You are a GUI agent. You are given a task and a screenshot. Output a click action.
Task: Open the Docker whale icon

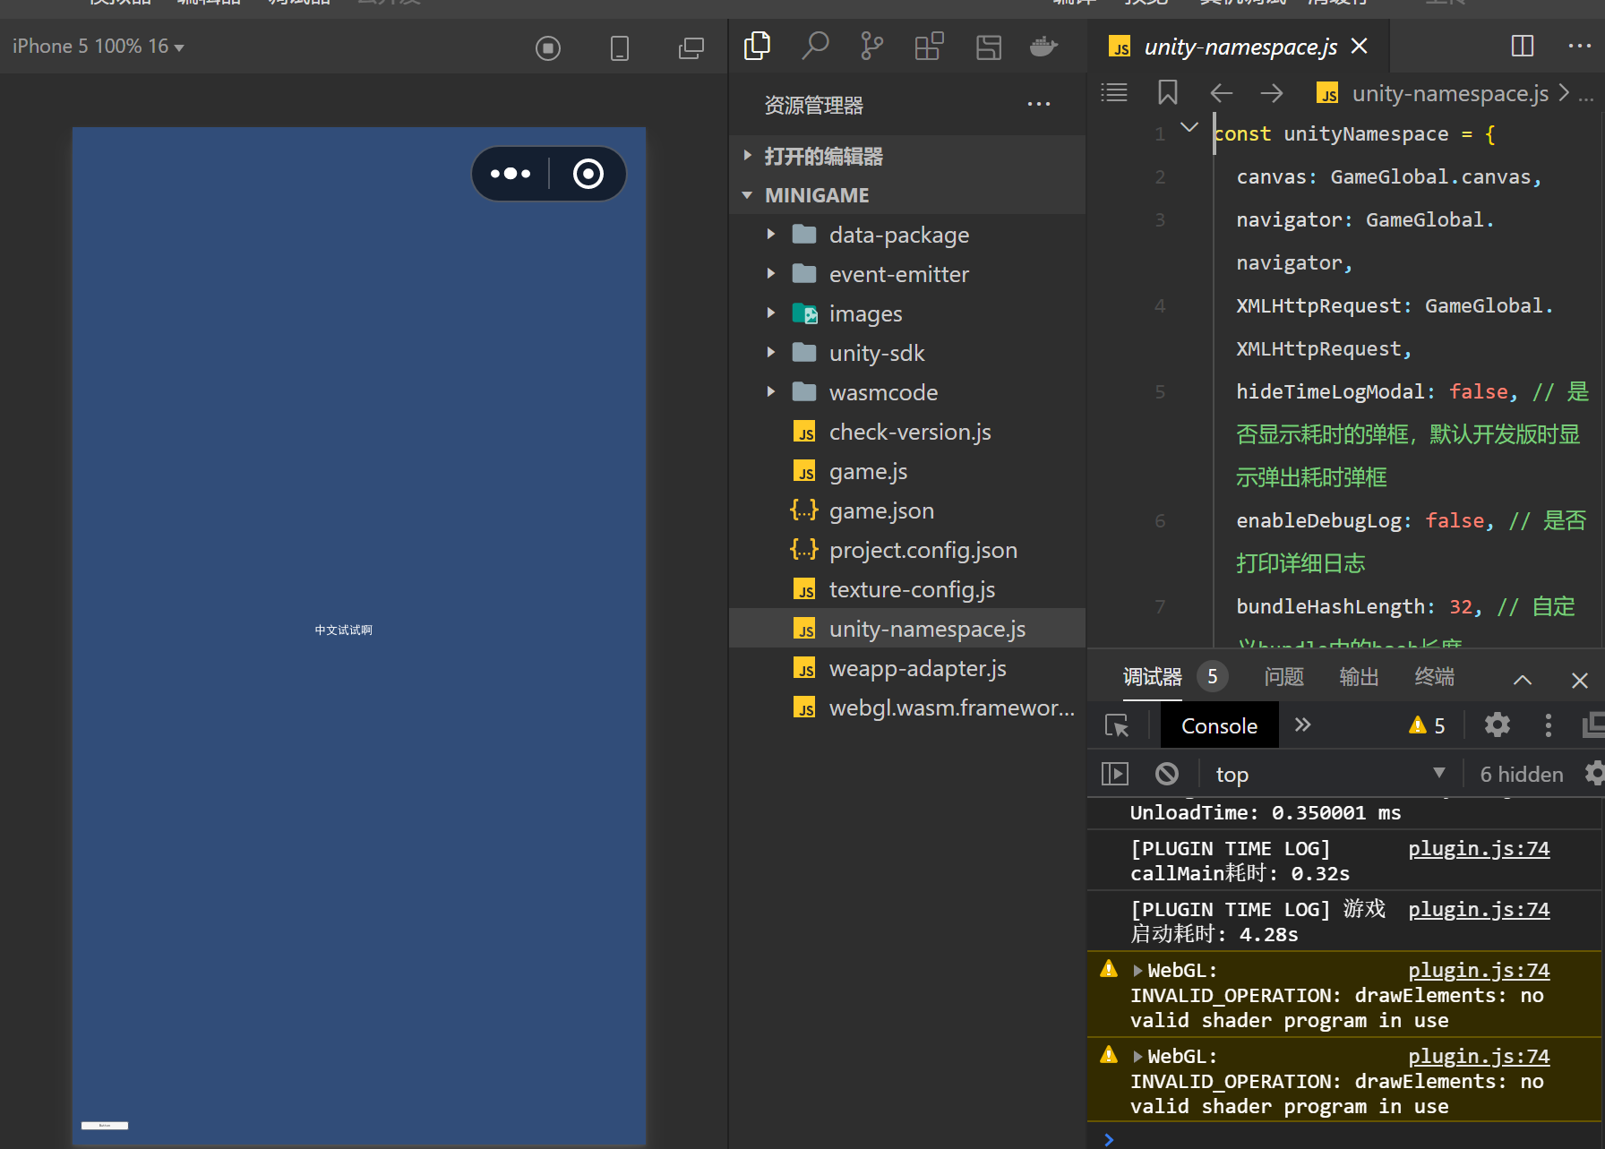pos(1044,46)
